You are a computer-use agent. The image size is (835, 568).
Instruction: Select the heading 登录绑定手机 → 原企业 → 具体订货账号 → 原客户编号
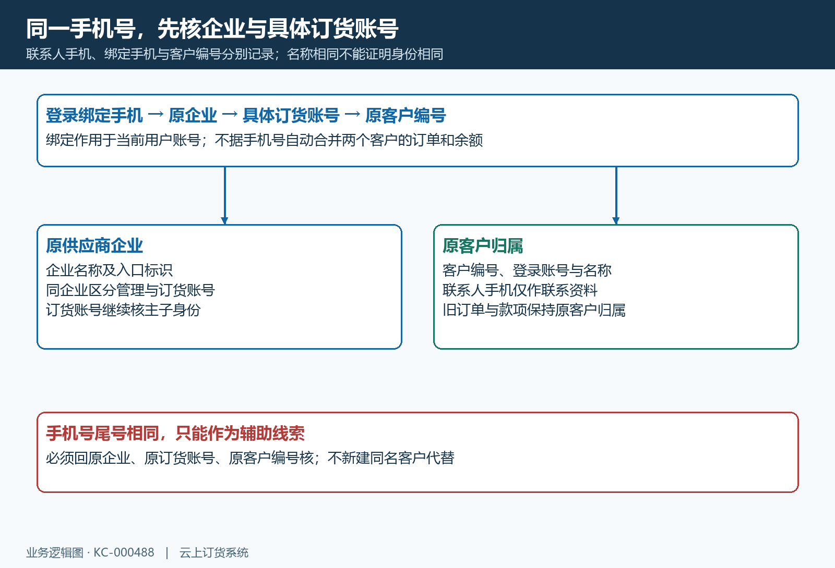246,115
